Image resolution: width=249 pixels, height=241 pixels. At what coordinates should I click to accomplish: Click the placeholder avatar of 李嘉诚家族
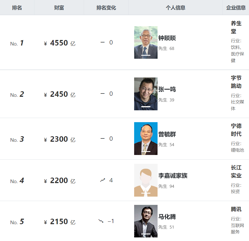coord(146,180)
